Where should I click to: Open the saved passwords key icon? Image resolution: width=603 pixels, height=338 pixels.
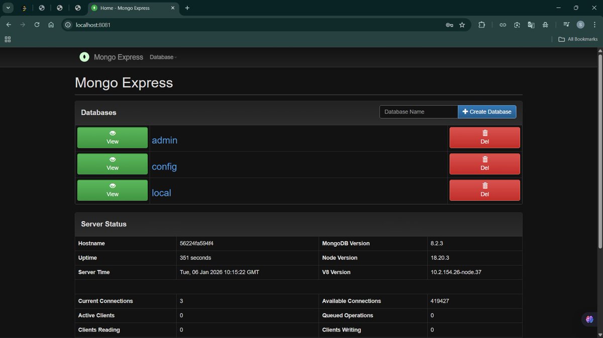coord(449,25)
